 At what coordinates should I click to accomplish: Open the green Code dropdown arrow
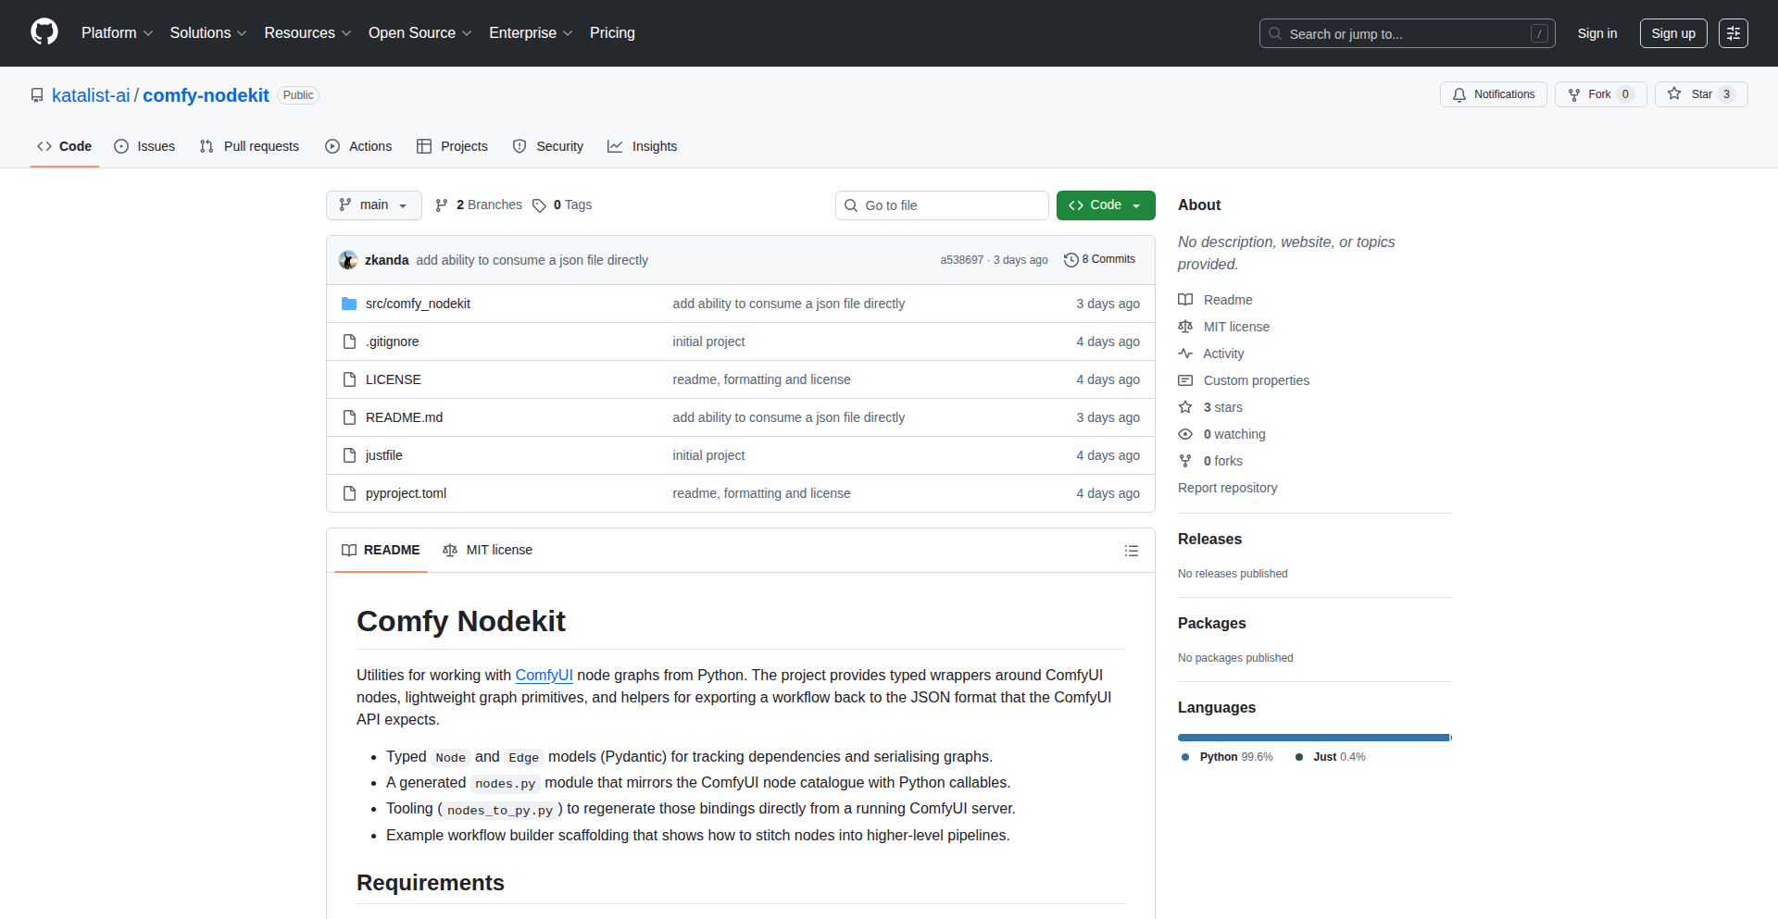coord(1135,205)
